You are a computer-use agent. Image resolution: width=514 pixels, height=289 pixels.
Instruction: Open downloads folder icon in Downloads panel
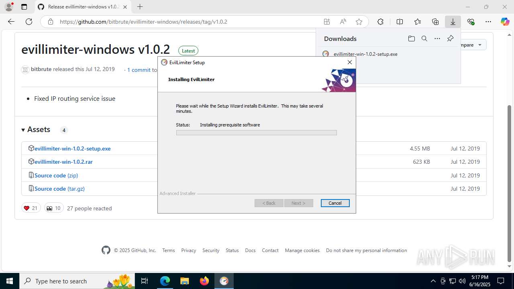click(x=411, y=39)
